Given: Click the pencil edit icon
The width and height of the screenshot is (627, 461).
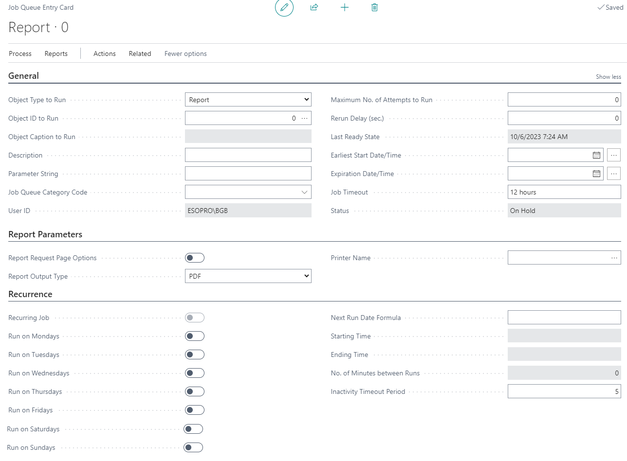Looking at the screenshot, I should pos(284,8).
